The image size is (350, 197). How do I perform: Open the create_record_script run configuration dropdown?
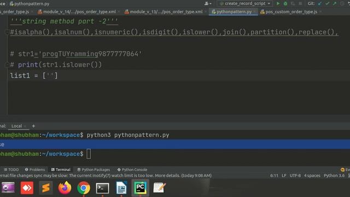(245, 4)
